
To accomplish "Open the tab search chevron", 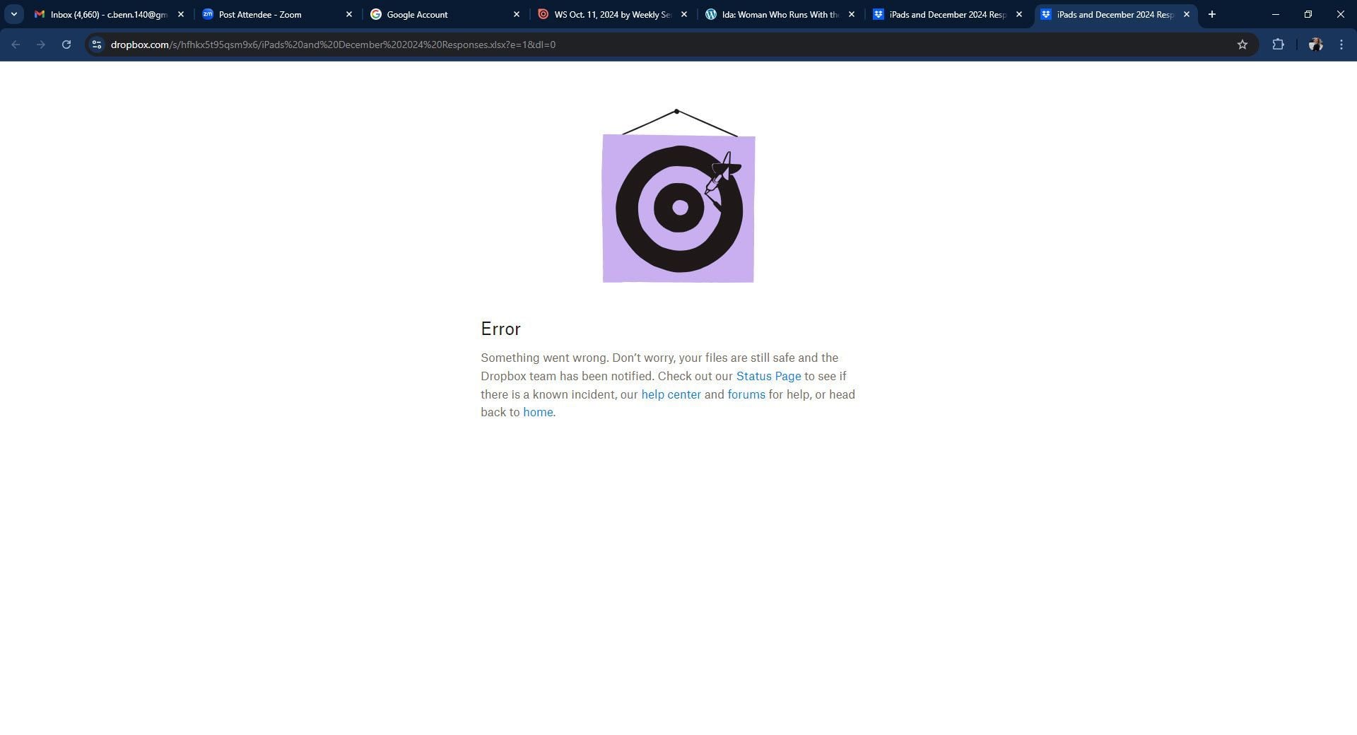I will click(13, 13).
